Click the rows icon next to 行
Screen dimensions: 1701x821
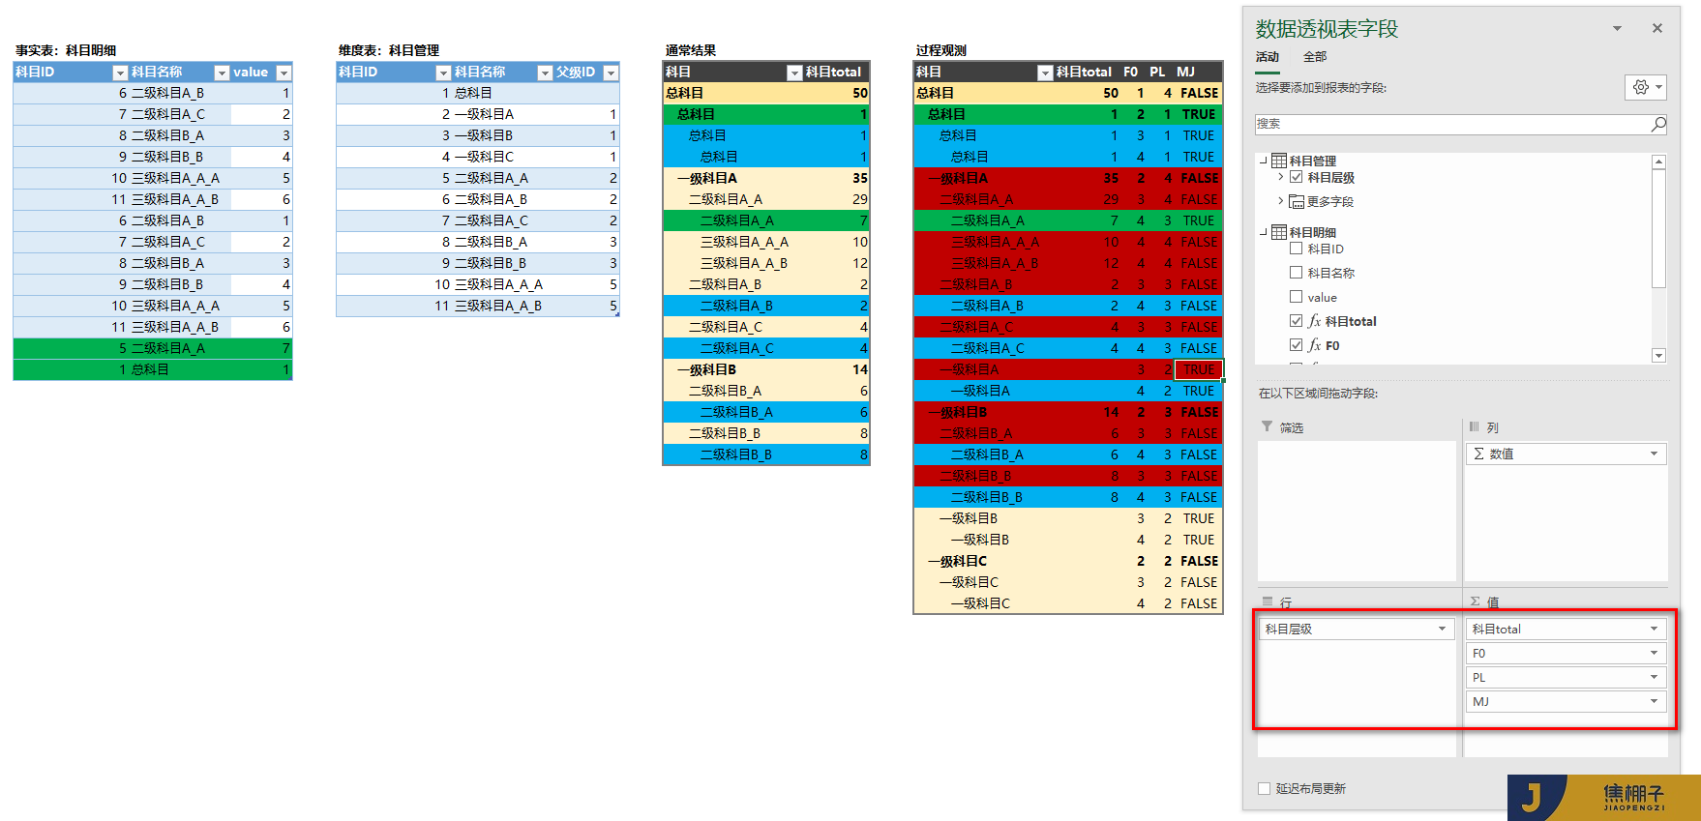coord(1268,601)
